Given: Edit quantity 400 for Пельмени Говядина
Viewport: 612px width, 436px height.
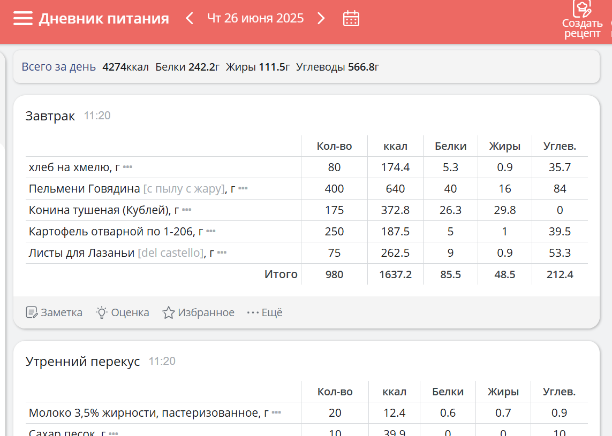Looking at the screenshot, I should coord(334,189).
